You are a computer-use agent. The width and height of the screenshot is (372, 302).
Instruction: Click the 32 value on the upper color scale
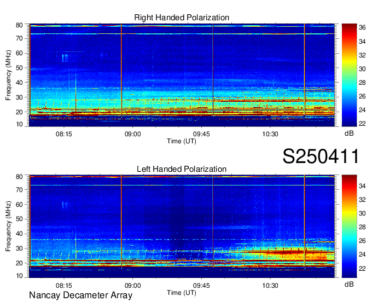click(362, 55)
